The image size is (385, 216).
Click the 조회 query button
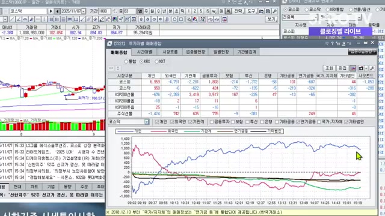pyautogui.click(x=329, y=68)
